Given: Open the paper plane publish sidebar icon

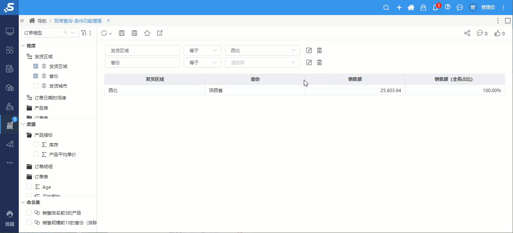Looking at the screenshot, I should pos(10,144).
